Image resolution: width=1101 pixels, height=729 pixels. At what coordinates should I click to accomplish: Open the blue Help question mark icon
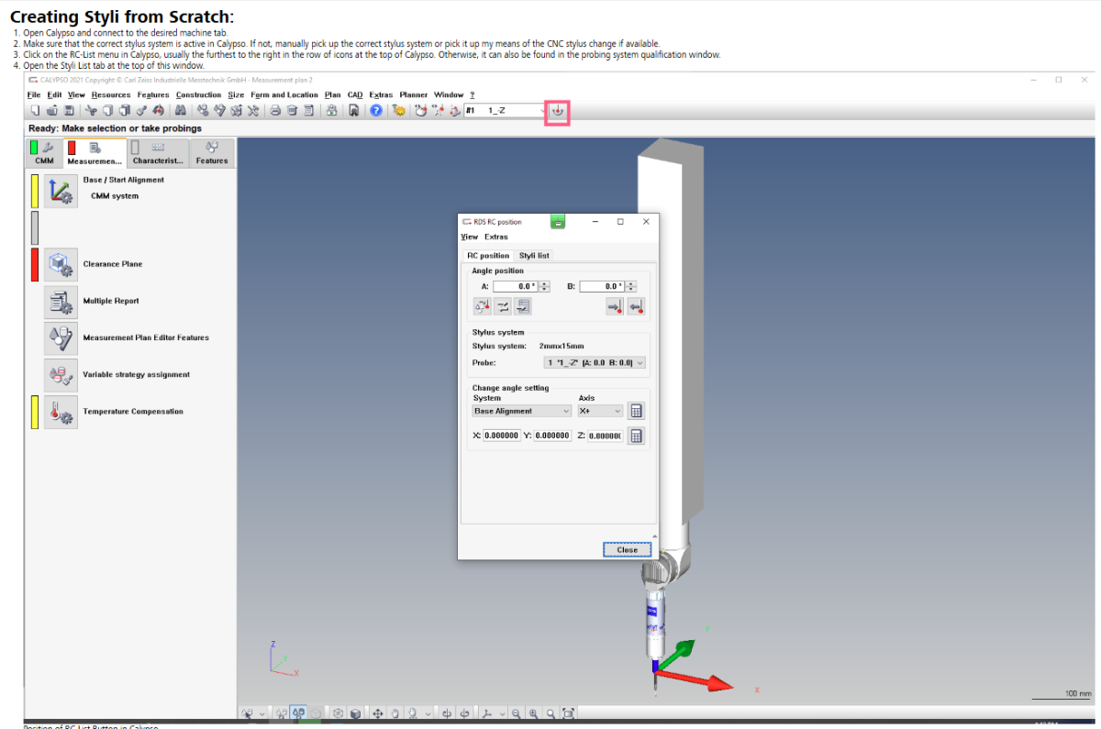coord(376,111)
